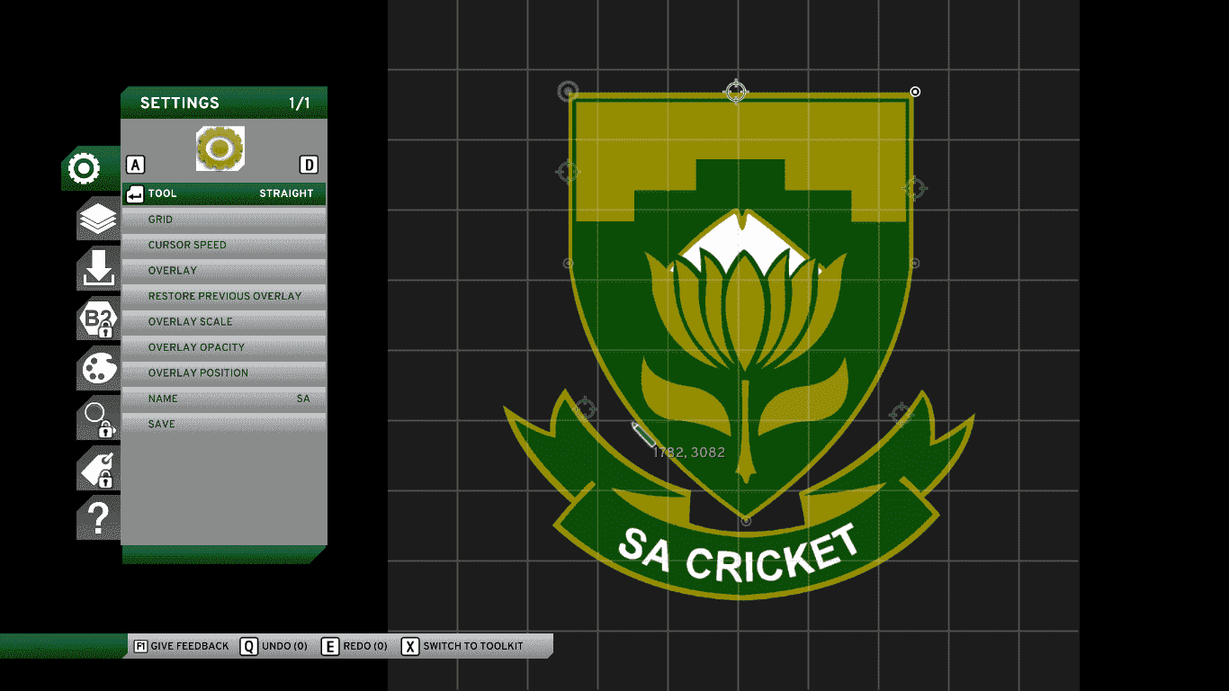Click the 1/1 page indicator
1229x691 pixels.
300,103
